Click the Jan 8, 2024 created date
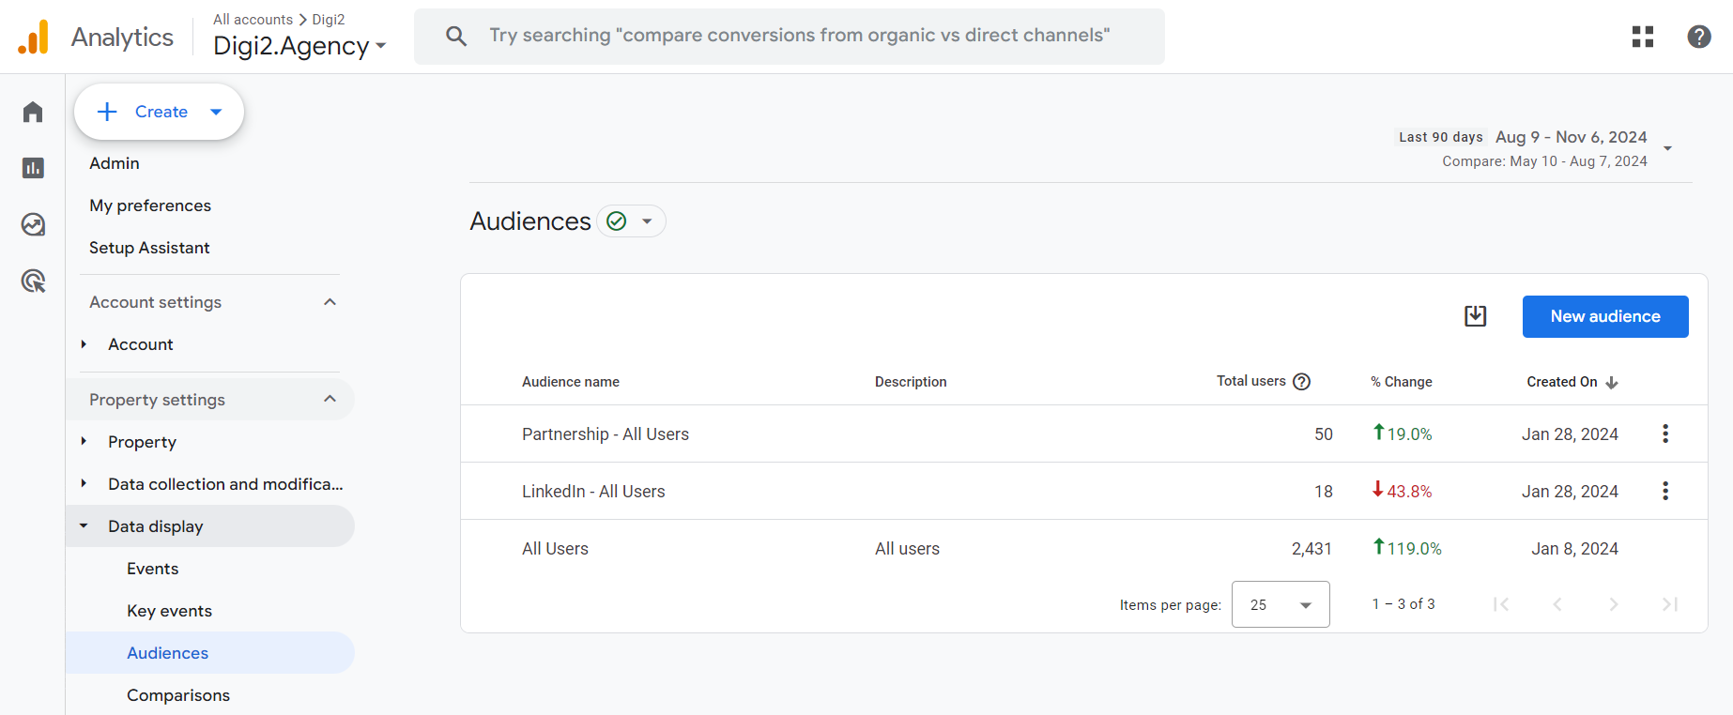This screenshot has width=1733, height=715. [x=1575, y=549]
